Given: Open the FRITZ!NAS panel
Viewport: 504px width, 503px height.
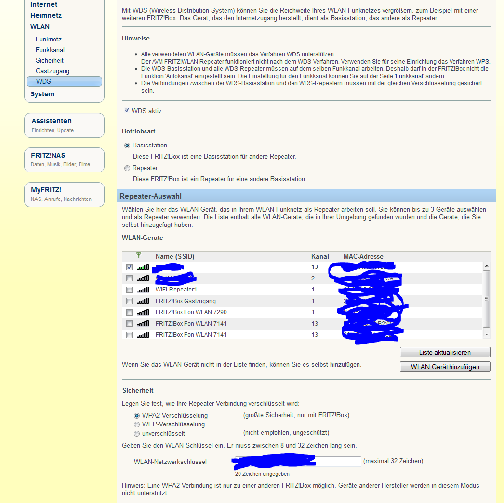Looking at the screenshot, I should (x=64, y=160).
